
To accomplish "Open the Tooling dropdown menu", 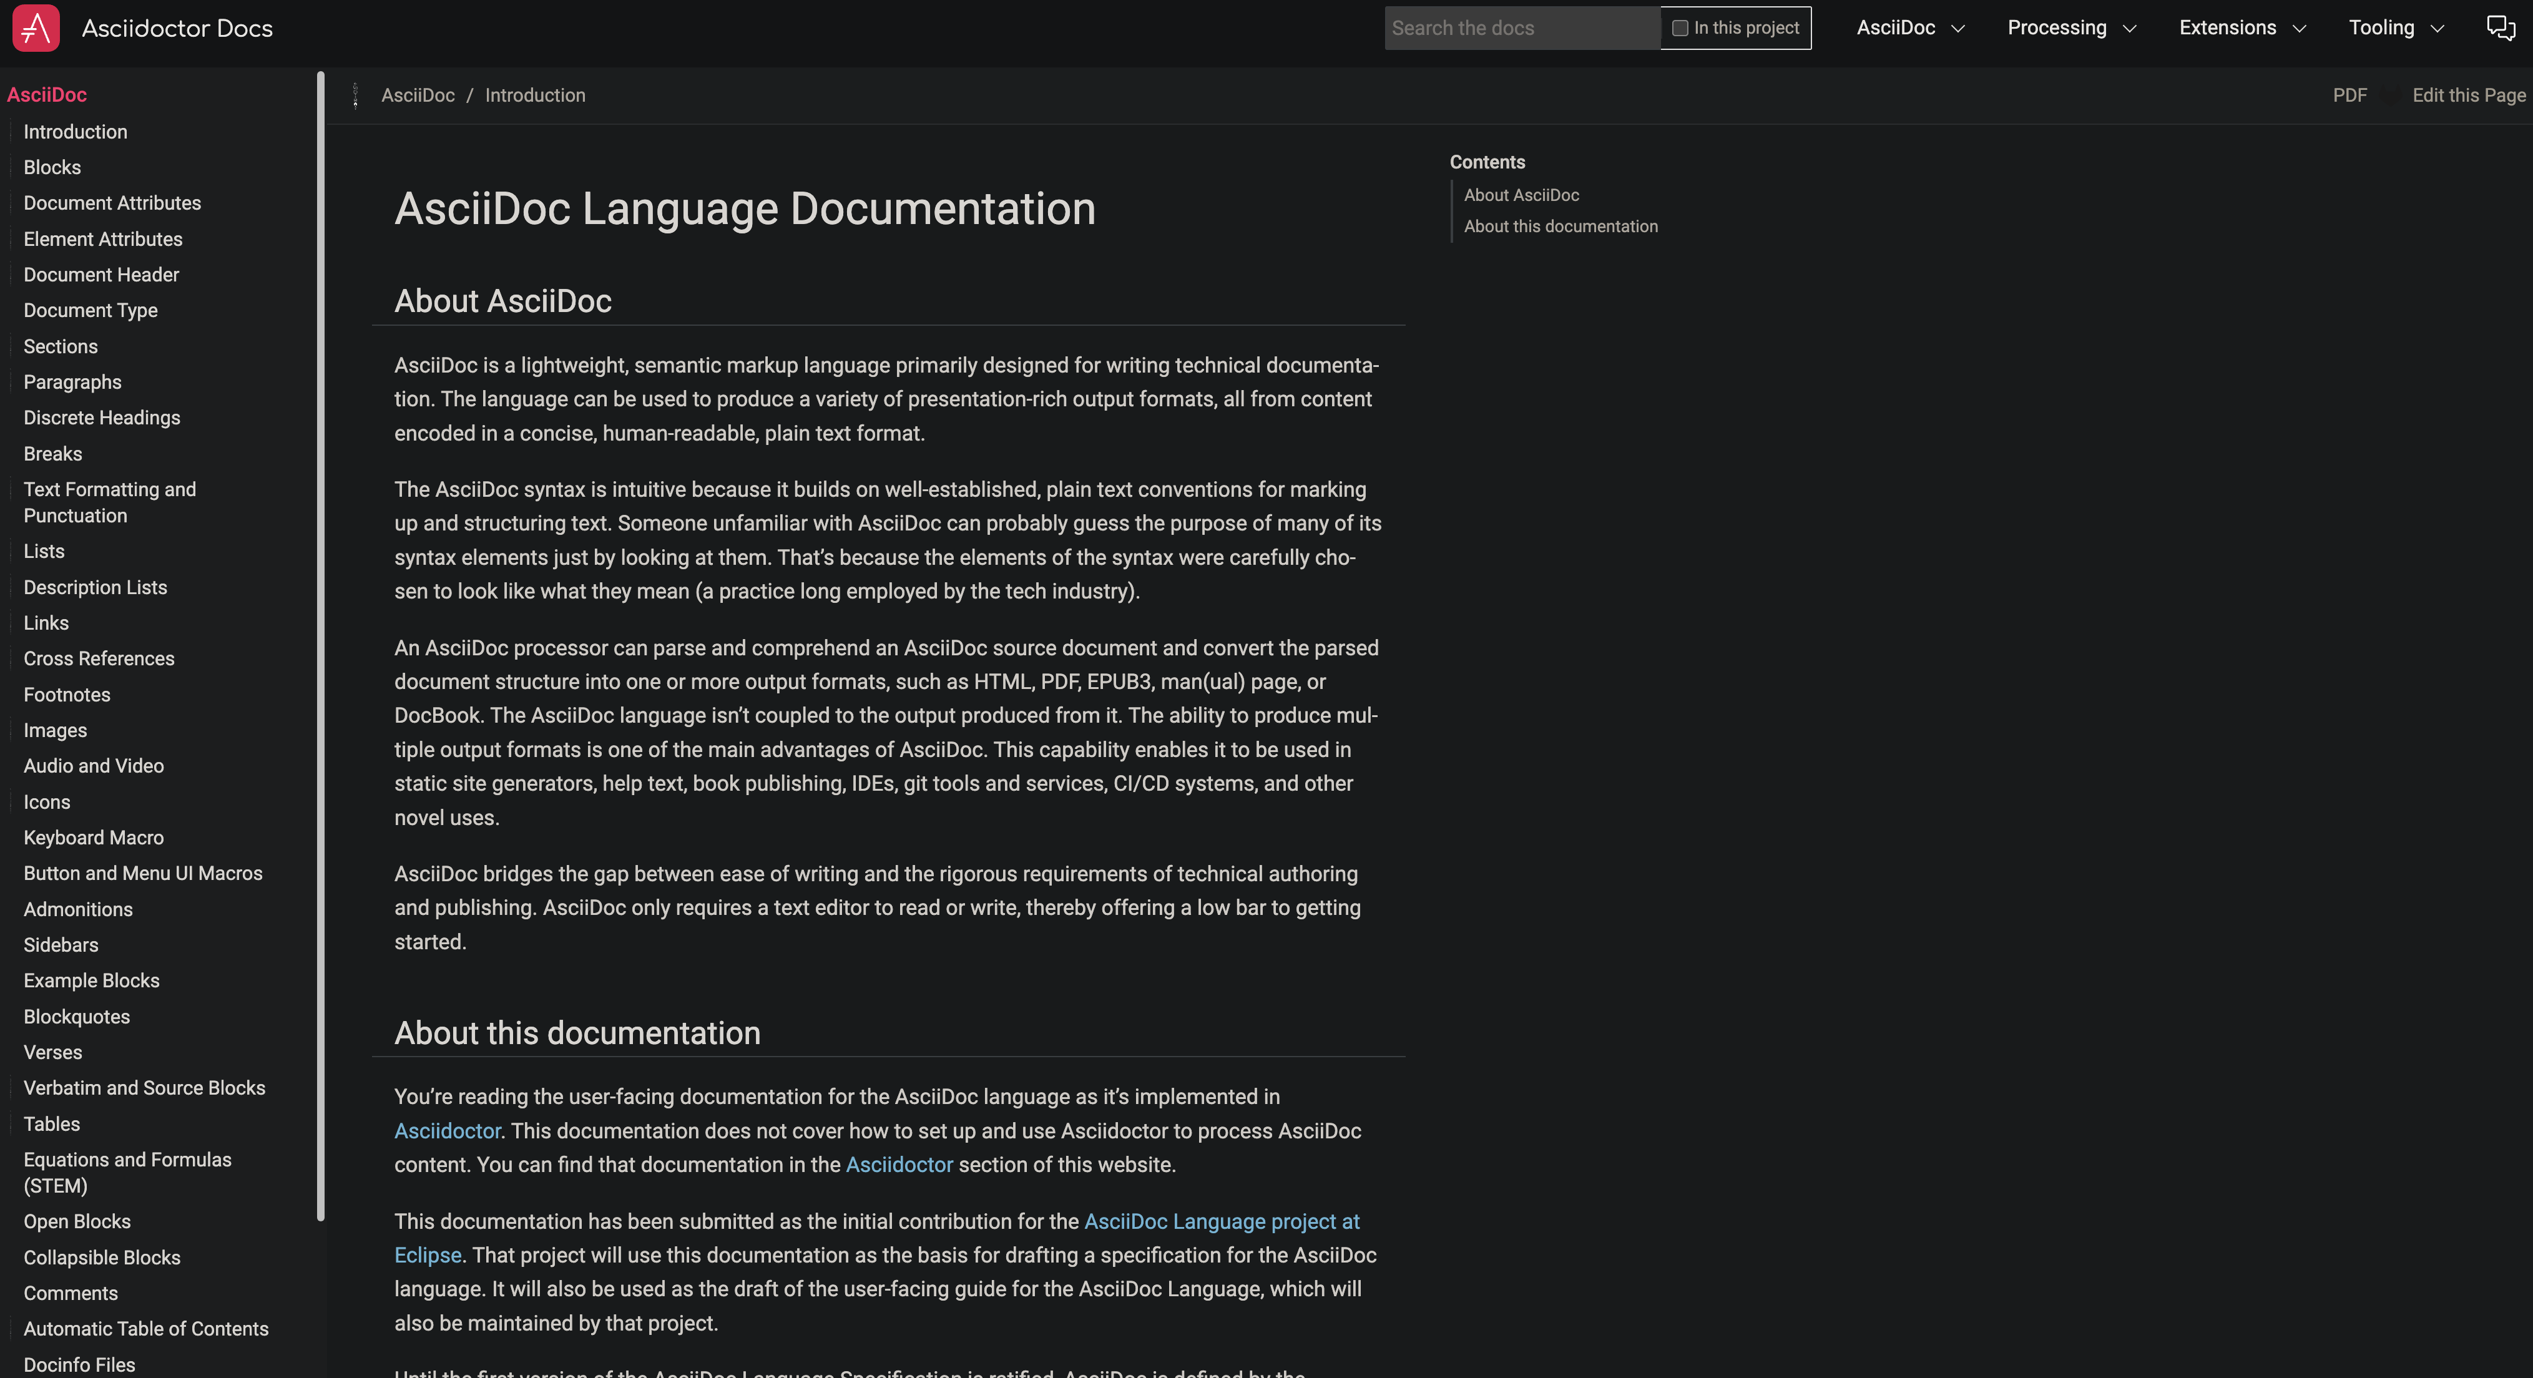I will pyautogui.click(x=2395, y=27).
